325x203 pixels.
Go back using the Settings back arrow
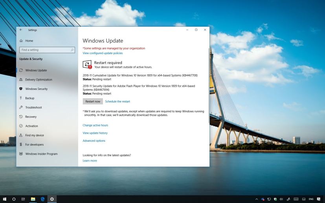[x=21, y=30]
